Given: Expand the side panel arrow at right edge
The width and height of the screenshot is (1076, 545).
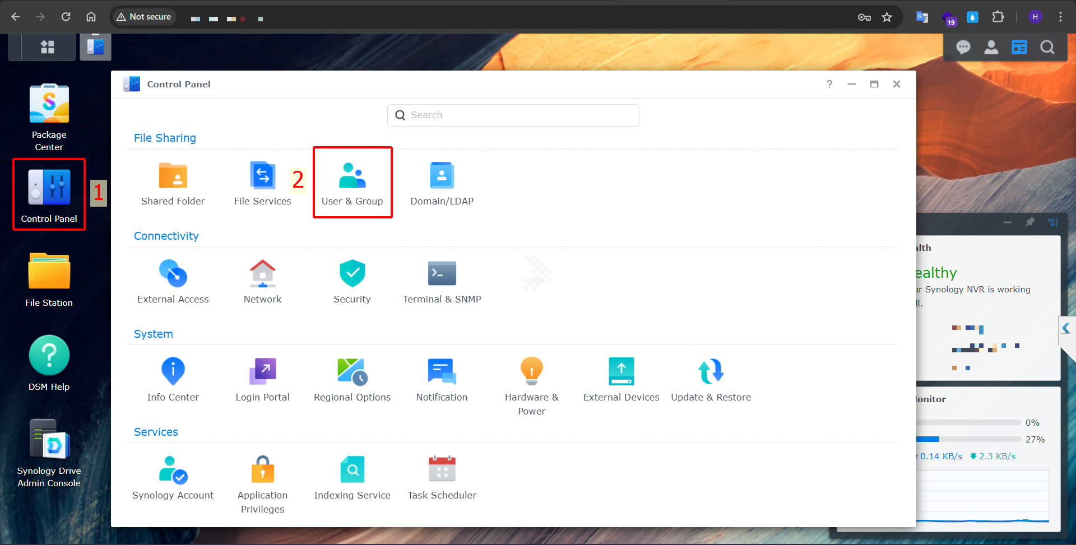Looking at the screenshot, I should click(1066, 328).
